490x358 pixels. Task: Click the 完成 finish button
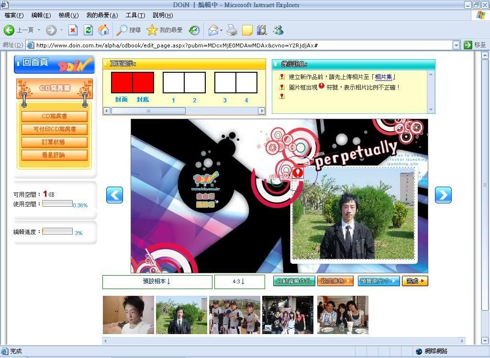pyautogui.click(x=414, y=281)
